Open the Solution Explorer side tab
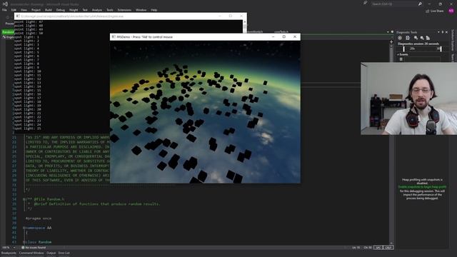This screenshot has width=457, height=257. coord(453,40)
